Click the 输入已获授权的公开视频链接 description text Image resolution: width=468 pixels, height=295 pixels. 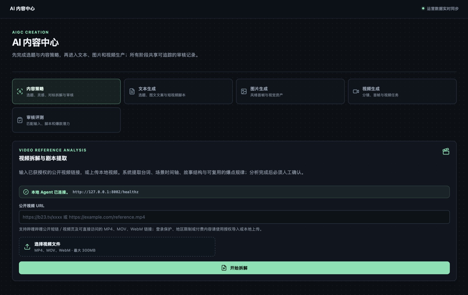click(163, 172)
